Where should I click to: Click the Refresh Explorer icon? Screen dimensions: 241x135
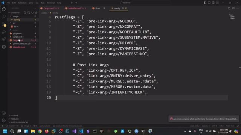pyautogui.click(x=32, y=13)
